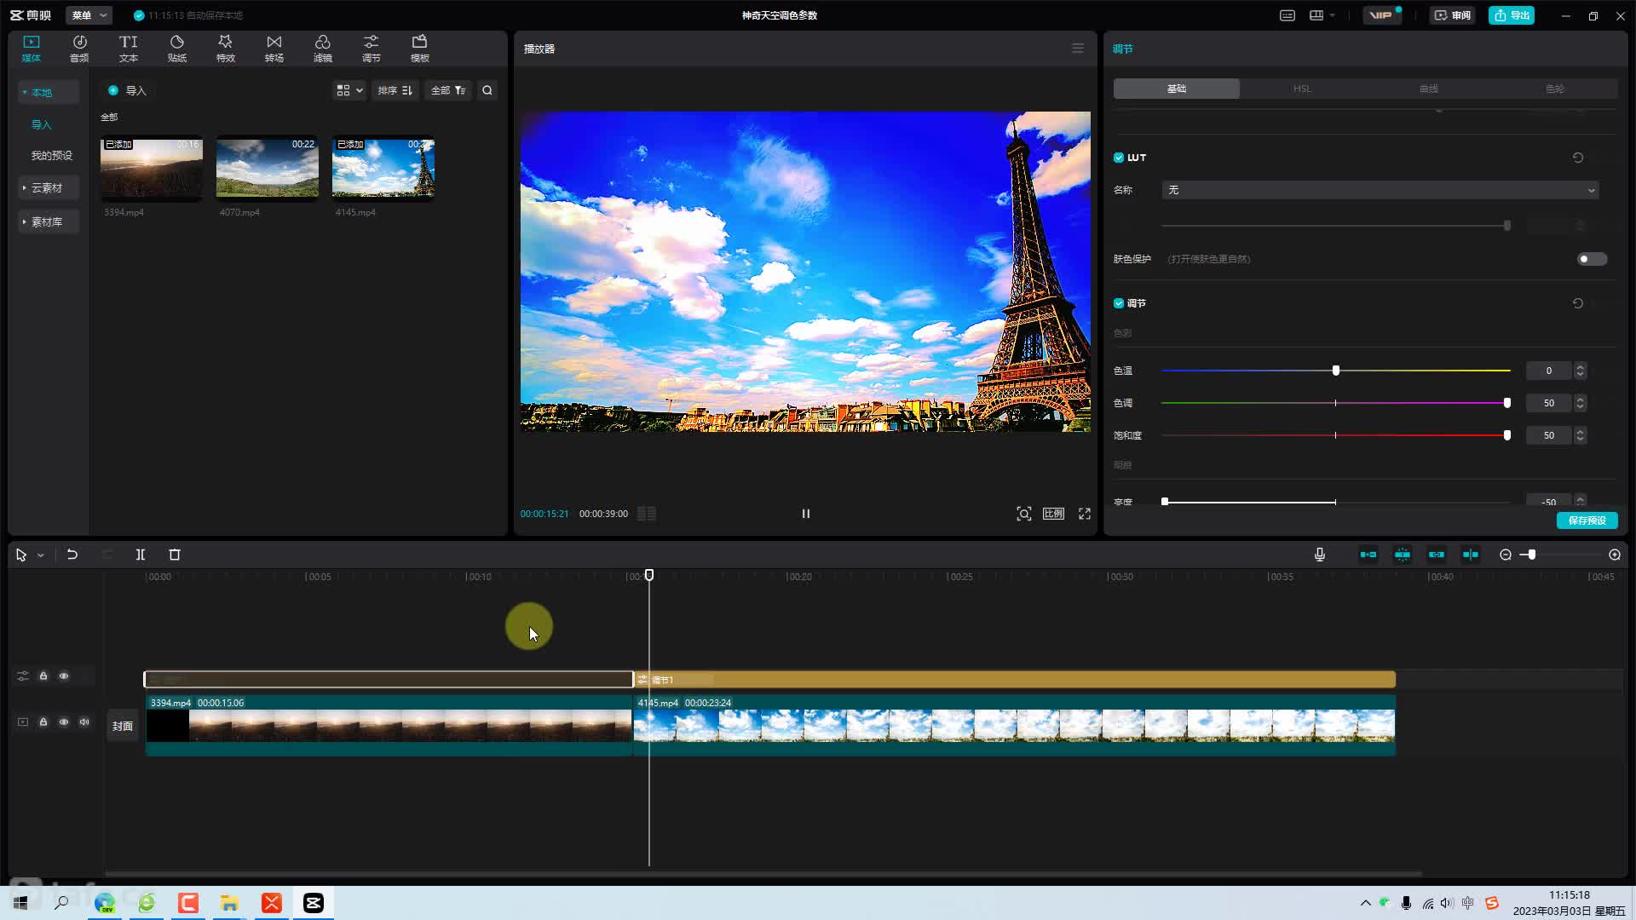Open the Effects (特效) tab

pyautogui.click(x=225, y=49)
